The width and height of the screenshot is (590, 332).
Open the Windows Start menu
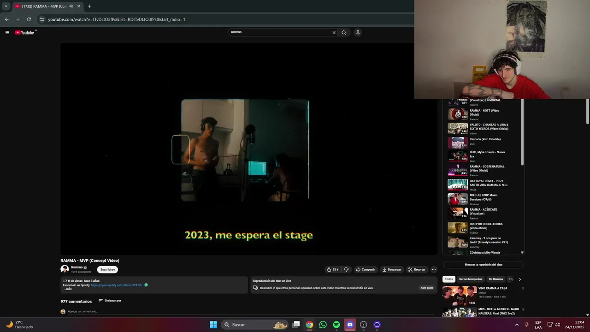pyautogui.click(x=213, y=325)
